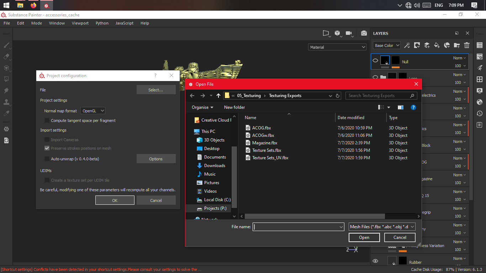Hide the Null layer with eye icon
486x273 pixels.
click(x=375, y=61)
